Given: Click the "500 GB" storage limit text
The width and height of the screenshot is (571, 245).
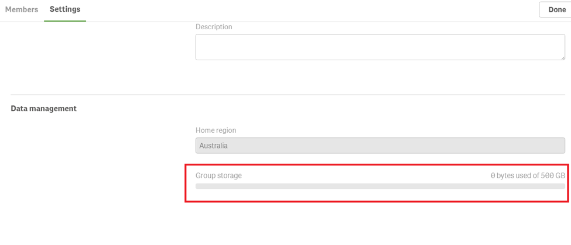Looking at the screenshot, I should [x=553, y=175].
